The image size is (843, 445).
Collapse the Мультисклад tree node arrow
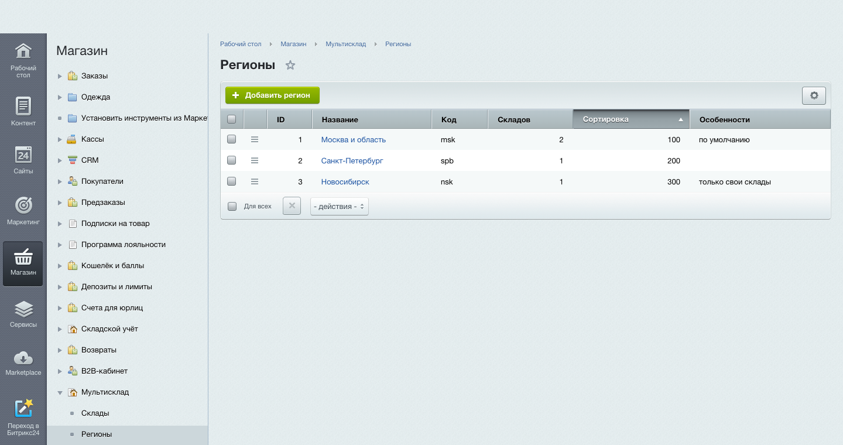coord(60,392)
